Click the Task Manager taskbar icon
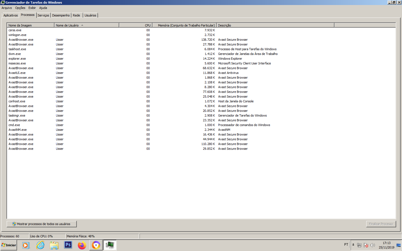This screenshot has width=402, height=251. pos(110,245)
